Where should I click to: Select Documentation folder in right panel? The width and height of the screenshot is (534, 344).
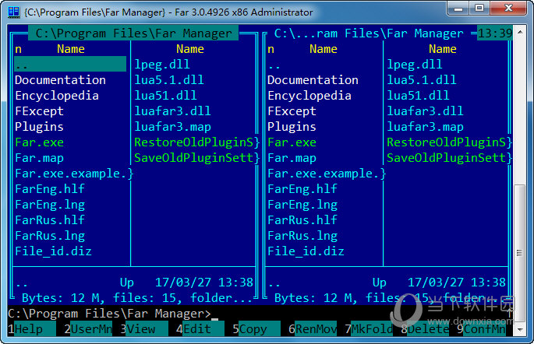point(313,80)
